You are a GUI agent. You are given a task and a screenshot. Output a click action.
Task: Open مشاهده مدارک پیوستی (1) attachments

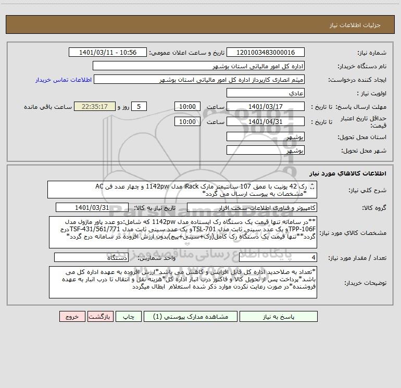[191, 316]
